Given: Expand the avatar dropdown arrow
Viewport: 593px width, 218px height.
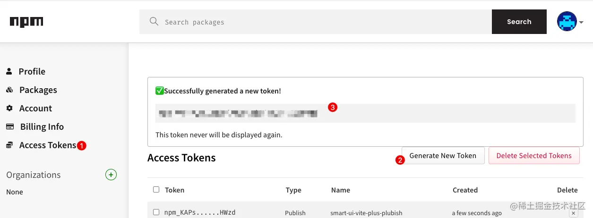Looking at the screenshot, I should point(582,22).
